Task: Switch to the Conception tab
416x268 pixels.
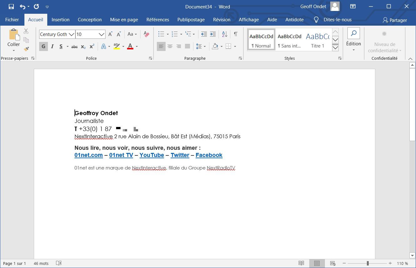Action: click(x=90, y=20)
